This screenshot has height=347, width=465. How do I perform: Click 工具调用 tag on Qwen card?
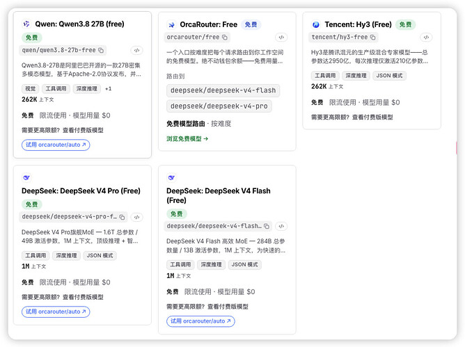click(56, 88)
